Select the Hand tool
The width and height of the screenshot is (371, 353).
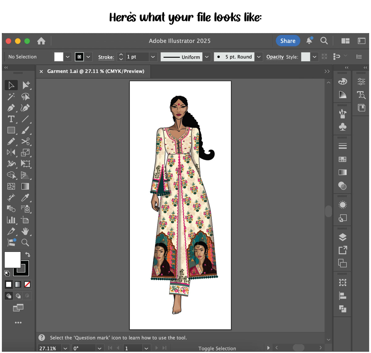click(x=25, y=231)
